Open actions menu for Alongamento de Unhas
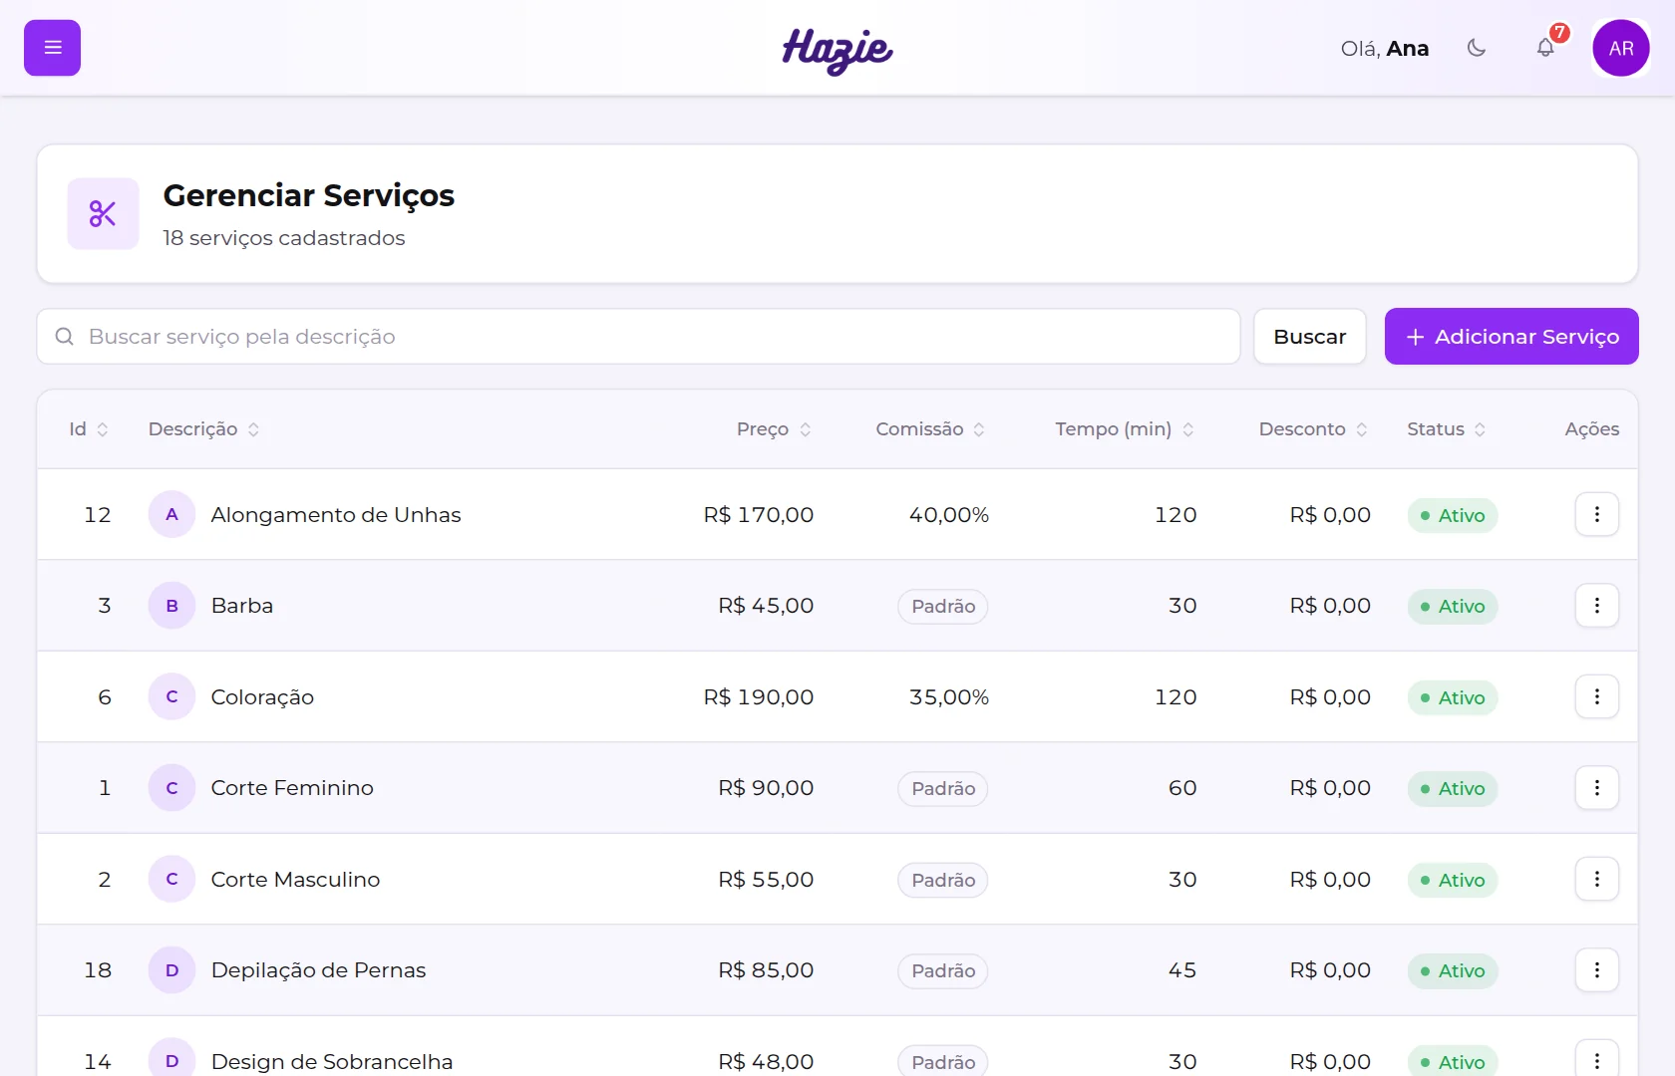The height and width of the screenshot is (1076, 1675). coord(1597,514)
